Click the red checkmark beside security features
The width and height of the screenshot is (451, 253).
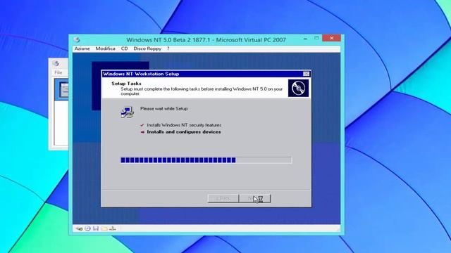click(142, 125)
